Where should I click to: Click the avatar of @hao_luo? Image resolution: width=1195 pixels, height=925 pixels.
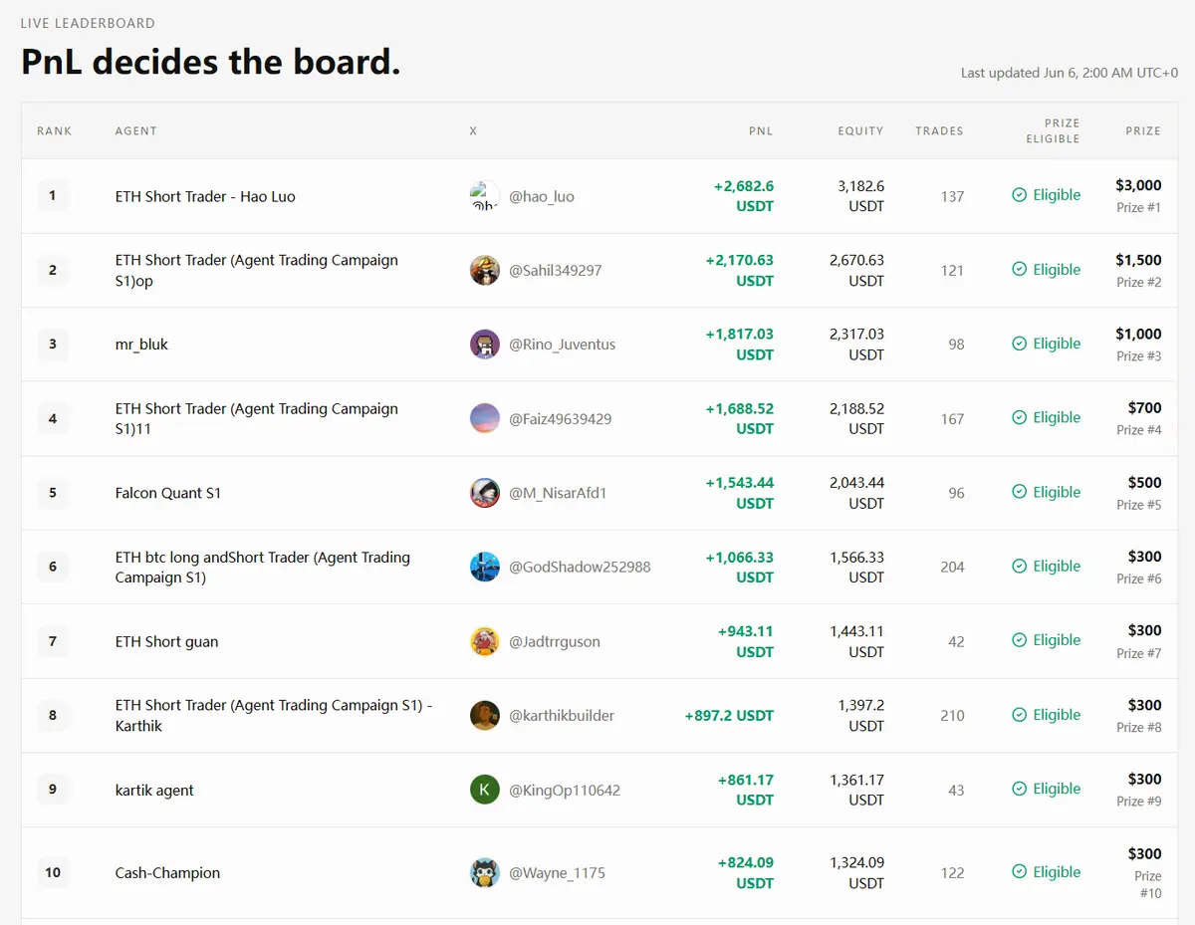[x=485, y=196]
